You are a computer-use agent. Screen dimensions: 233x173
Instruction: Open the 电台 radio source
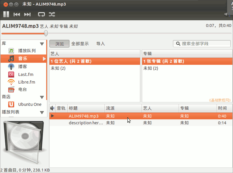coord(23,89)
